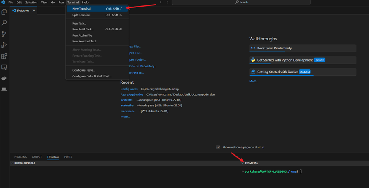Click the VS Code logo icon
Image resolution: width=369 pixels, height=188 pixels.
pyautogui.click(x=3, y=2)
